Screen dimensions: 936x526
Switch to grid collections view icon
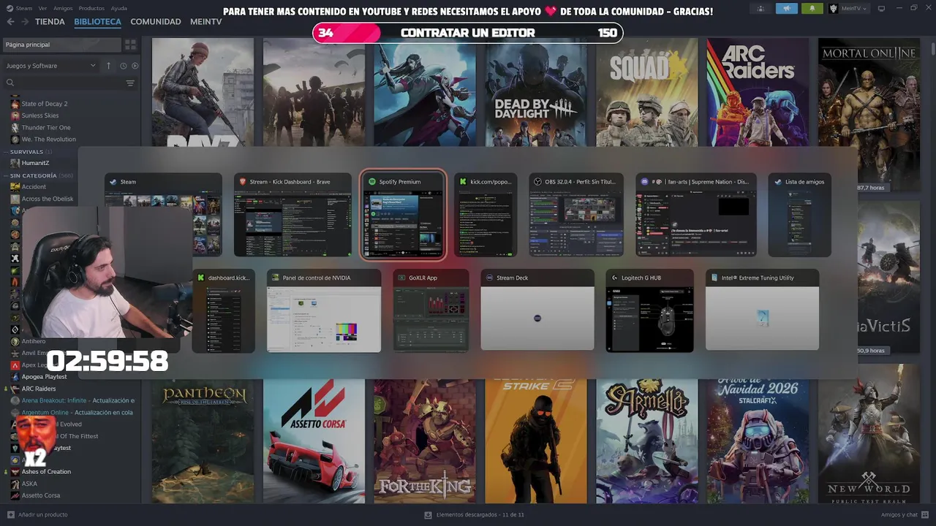point(130,45)
